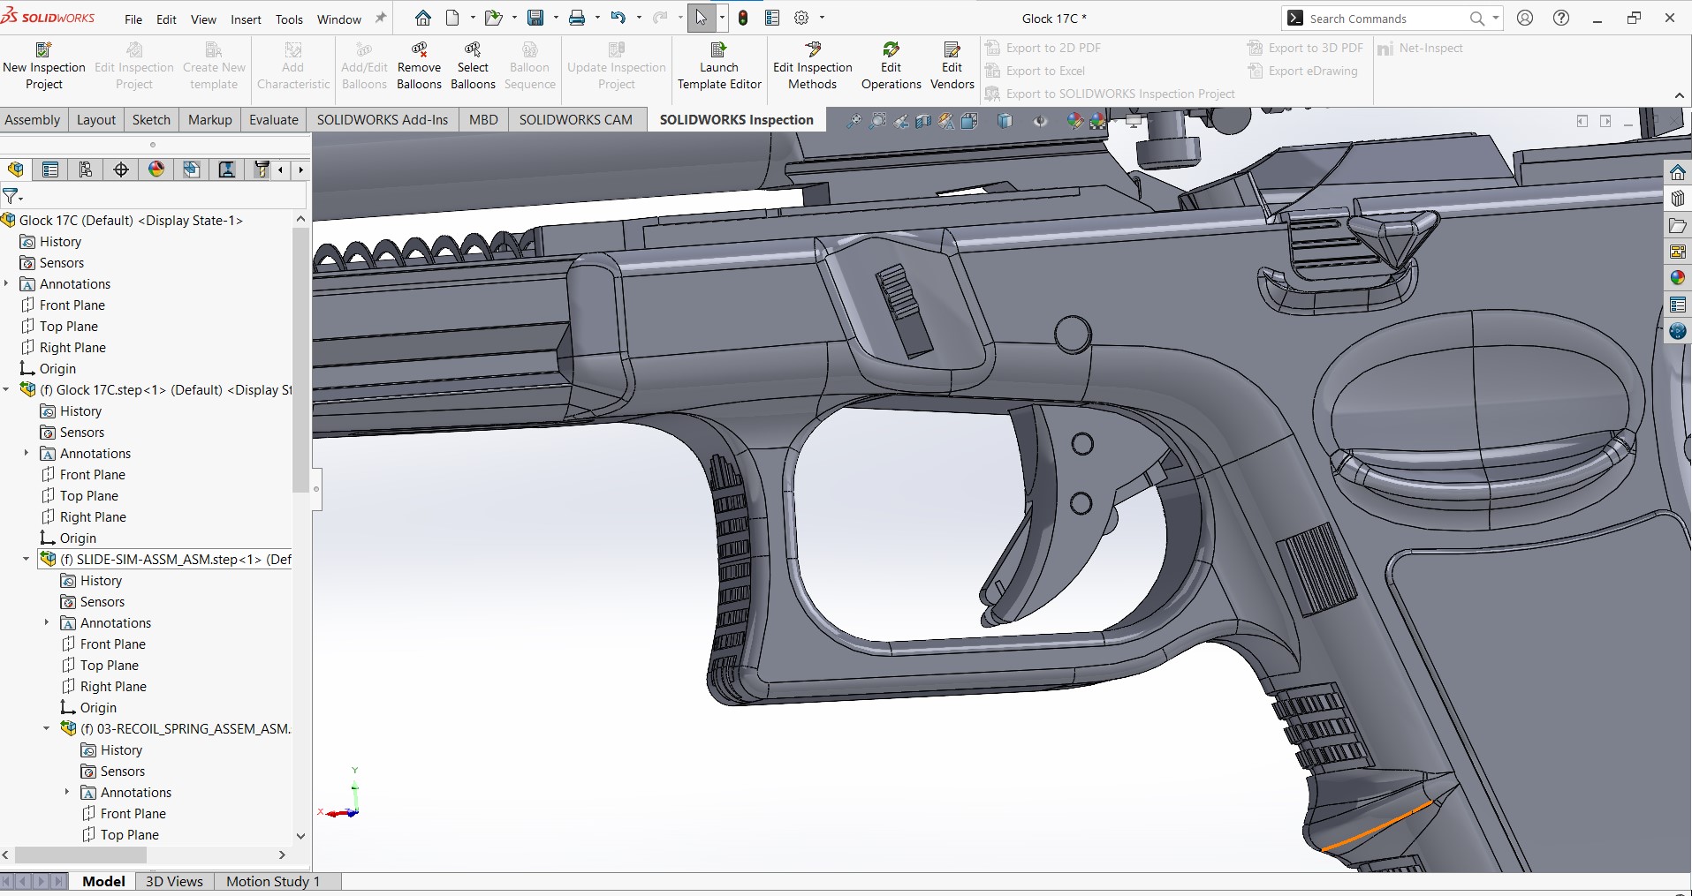The height and width of the screenshot is (896, 1692).
Task: Click the New document icon
Action: 452,18
